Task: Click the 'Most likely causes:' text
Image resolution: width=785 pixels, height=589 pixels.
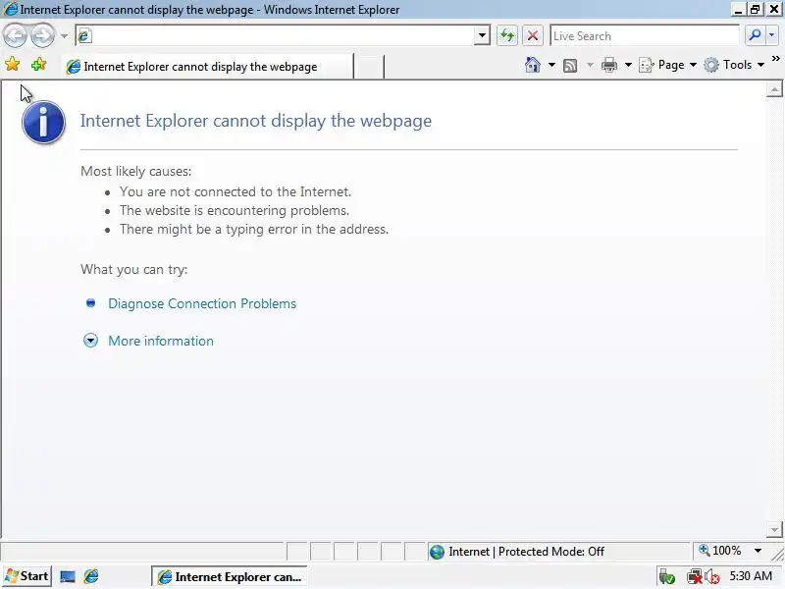Action: (136, 171)
